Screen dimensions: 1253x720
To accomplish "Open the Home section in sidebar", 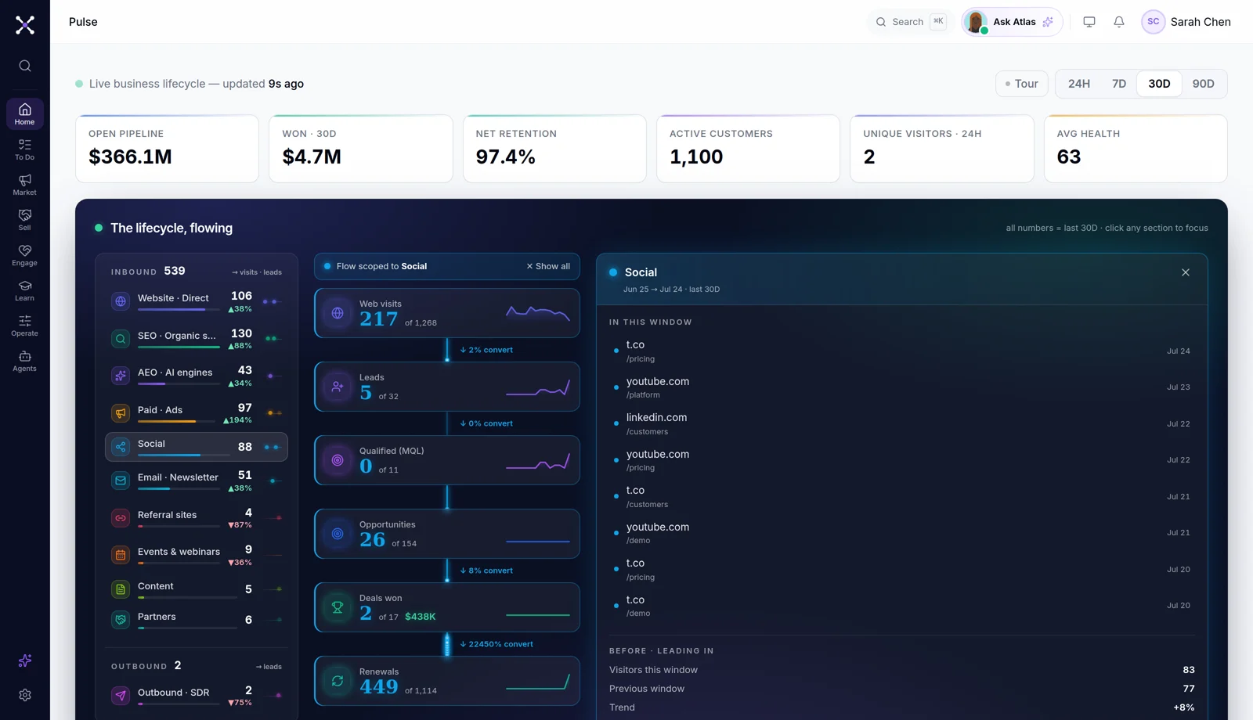I will [x=25, y=114].
